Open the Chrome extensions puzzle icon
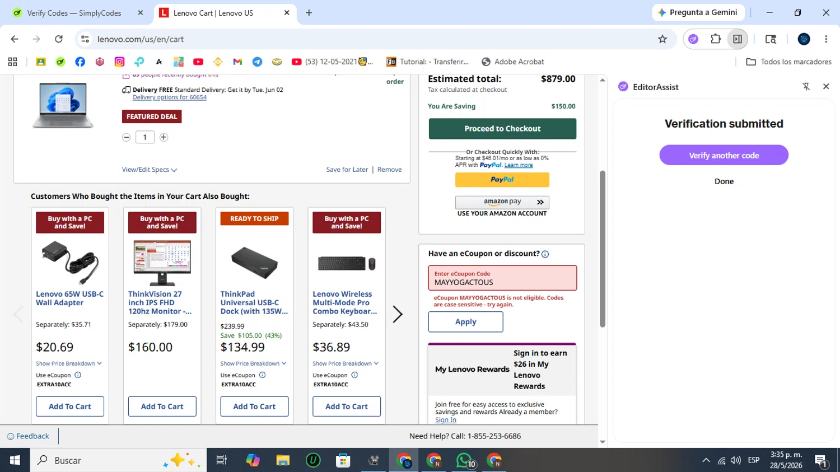Viewport: 840px width, 472px height. (716, 39)
